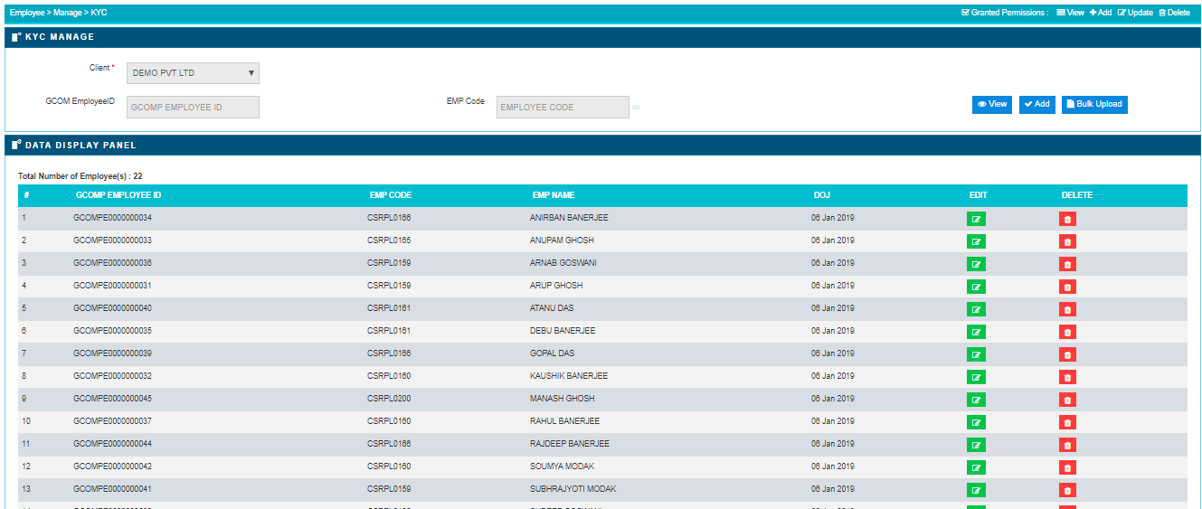1202x509 pixels.
Task: Delete the ATANU DAS employee row
Action: point(1067,309)
